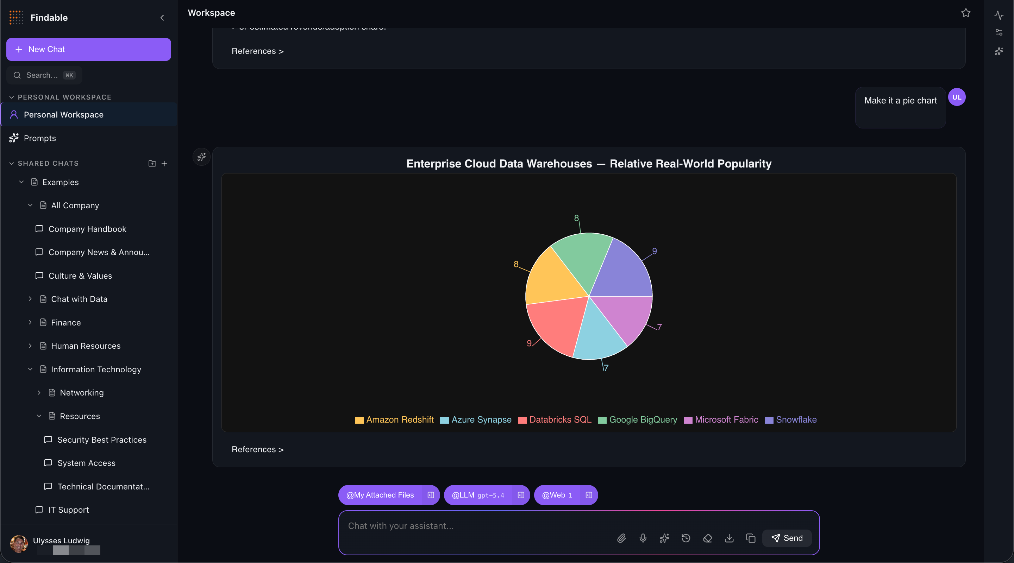This screenshot has height=563, width=1014.
Task: Toggle Snowflake legend entry
Action: click(x=790, y=420)
